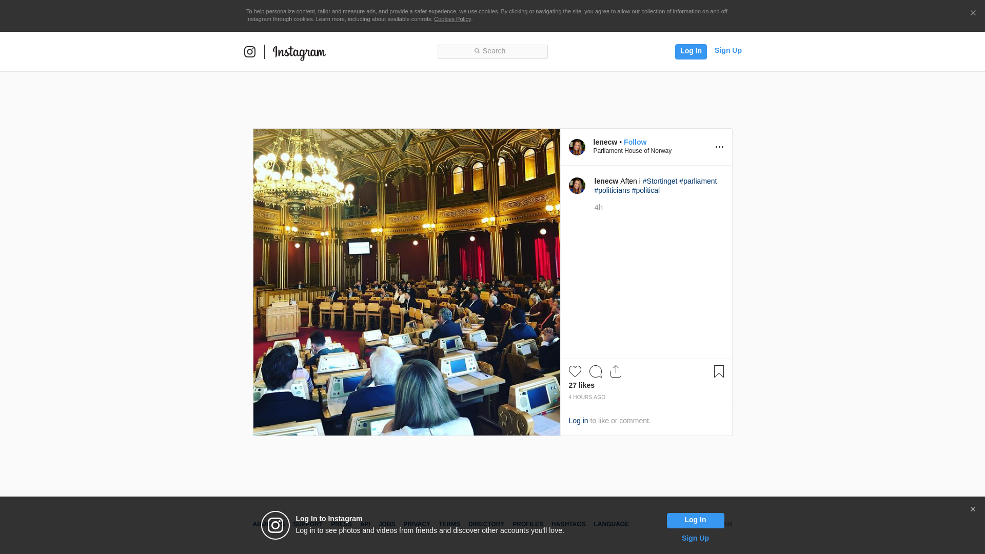Open LANGUAGE selector in footer

click(x=611, y=524)
